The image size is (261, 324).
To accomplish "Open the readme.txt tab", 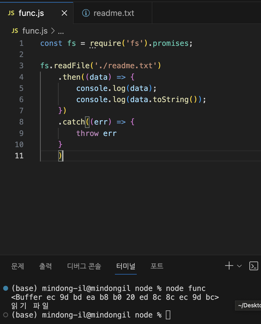I will coord(113,13).
